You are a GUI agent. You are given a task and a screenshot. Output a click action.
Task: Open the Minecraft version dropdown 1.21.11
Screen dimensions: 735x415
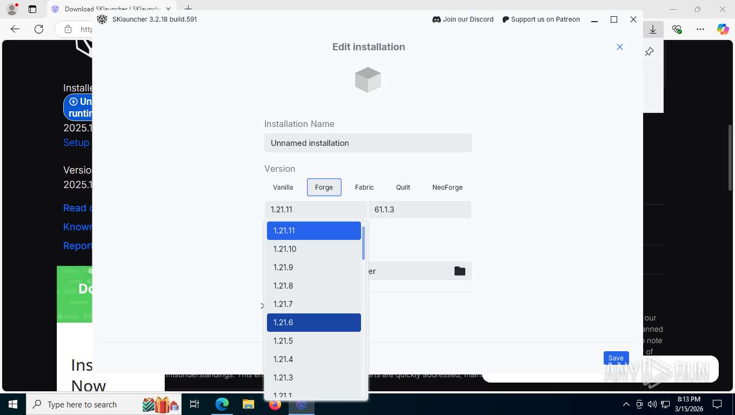pyautogui.click(x=316, y=210)
